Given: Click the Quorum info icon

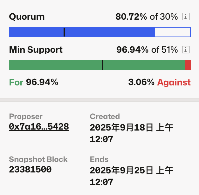Looking at the screenshot, I should click(x=186, y=17).
